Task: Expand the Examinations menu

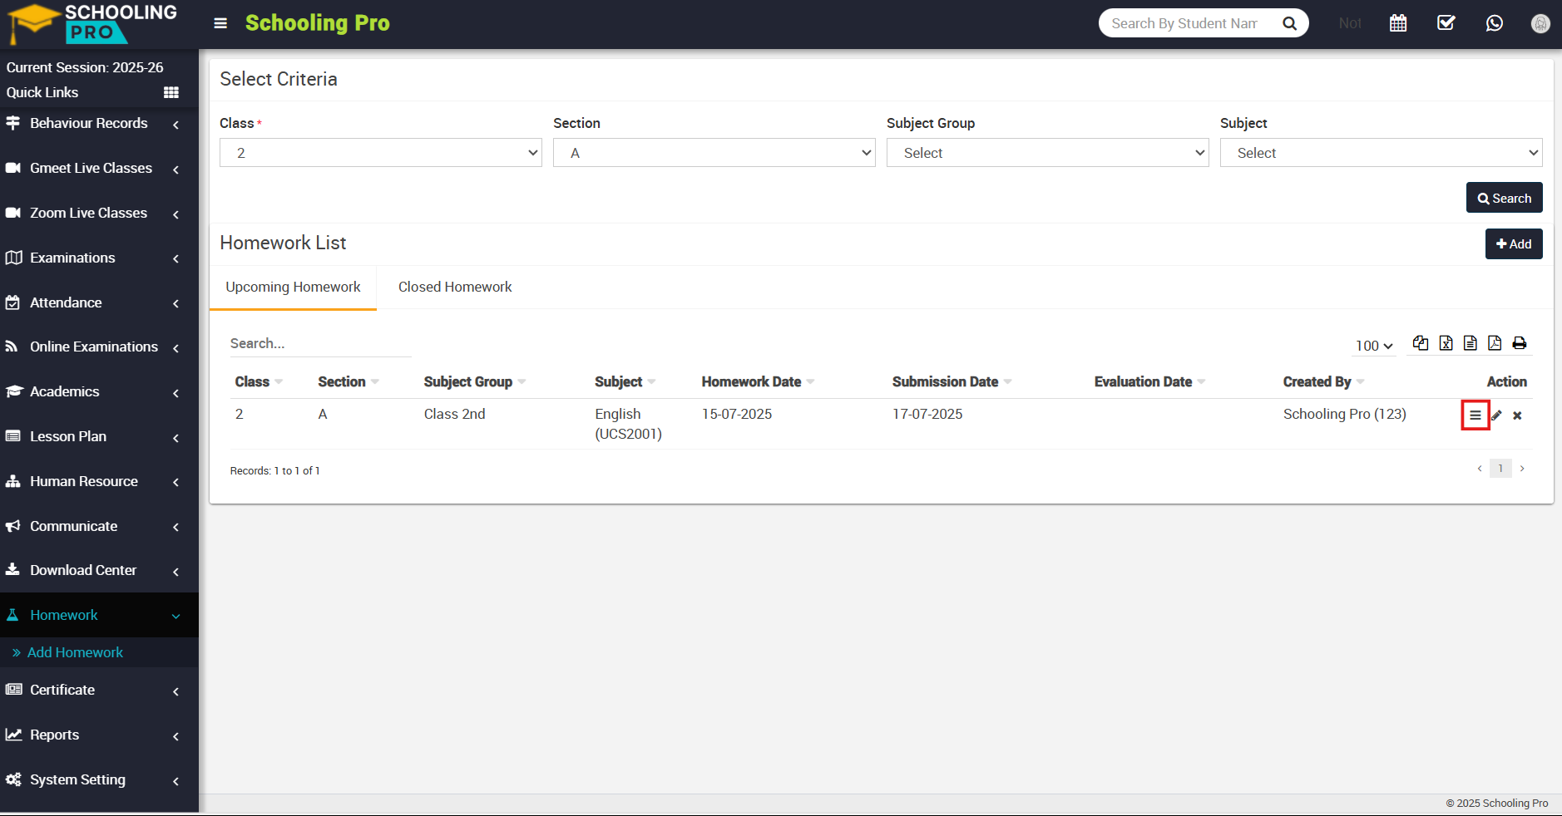Action: coord(99,258)
